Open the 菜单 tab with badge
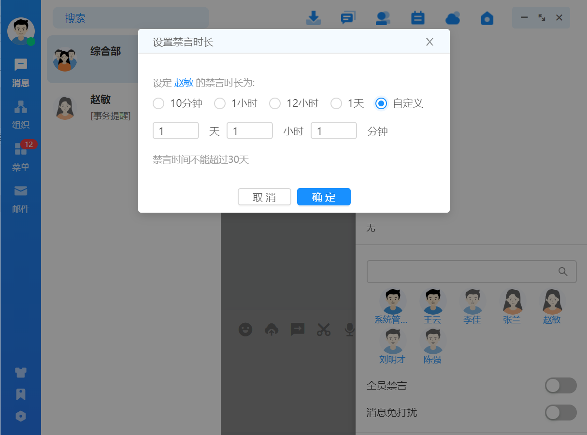The image size is (587, 435). point(20,157)
